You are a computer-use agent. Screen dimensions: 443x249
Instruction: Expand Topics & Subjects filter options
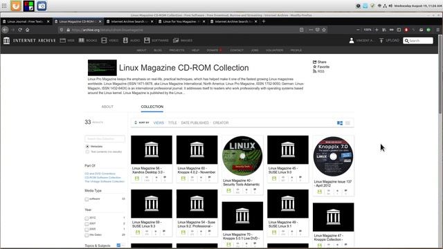[x=118, y=246]
